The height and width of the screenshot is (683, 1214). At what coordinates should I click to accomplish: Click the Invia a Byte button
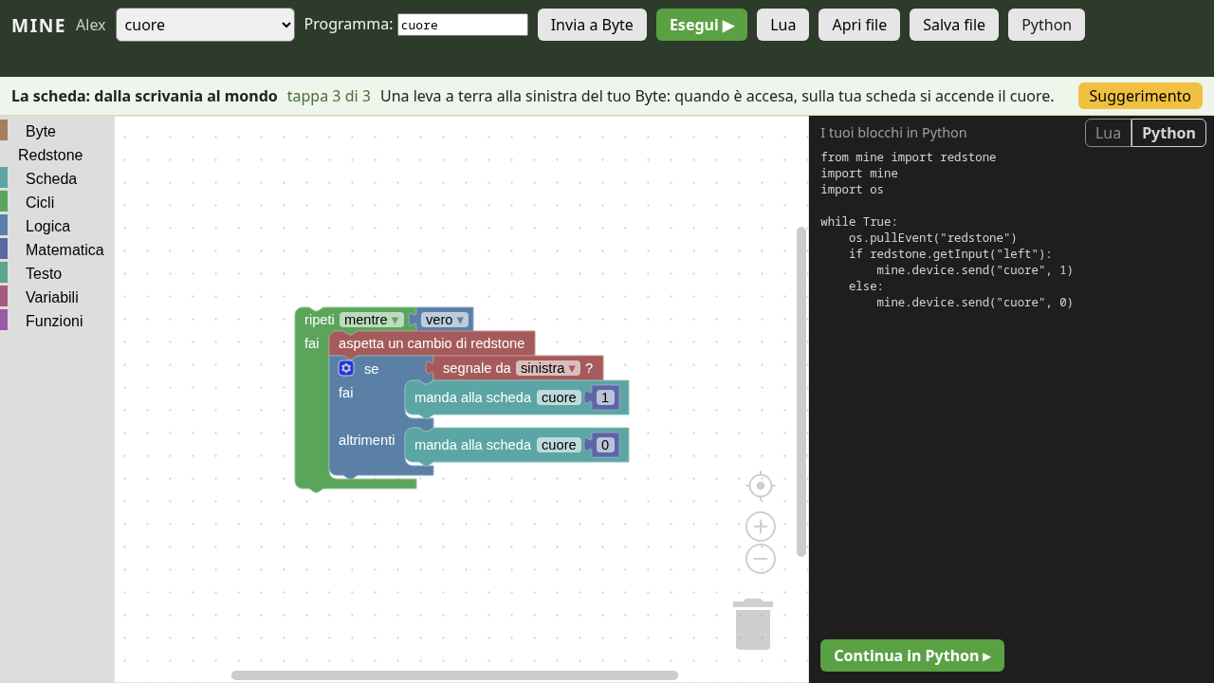point(592,25)
